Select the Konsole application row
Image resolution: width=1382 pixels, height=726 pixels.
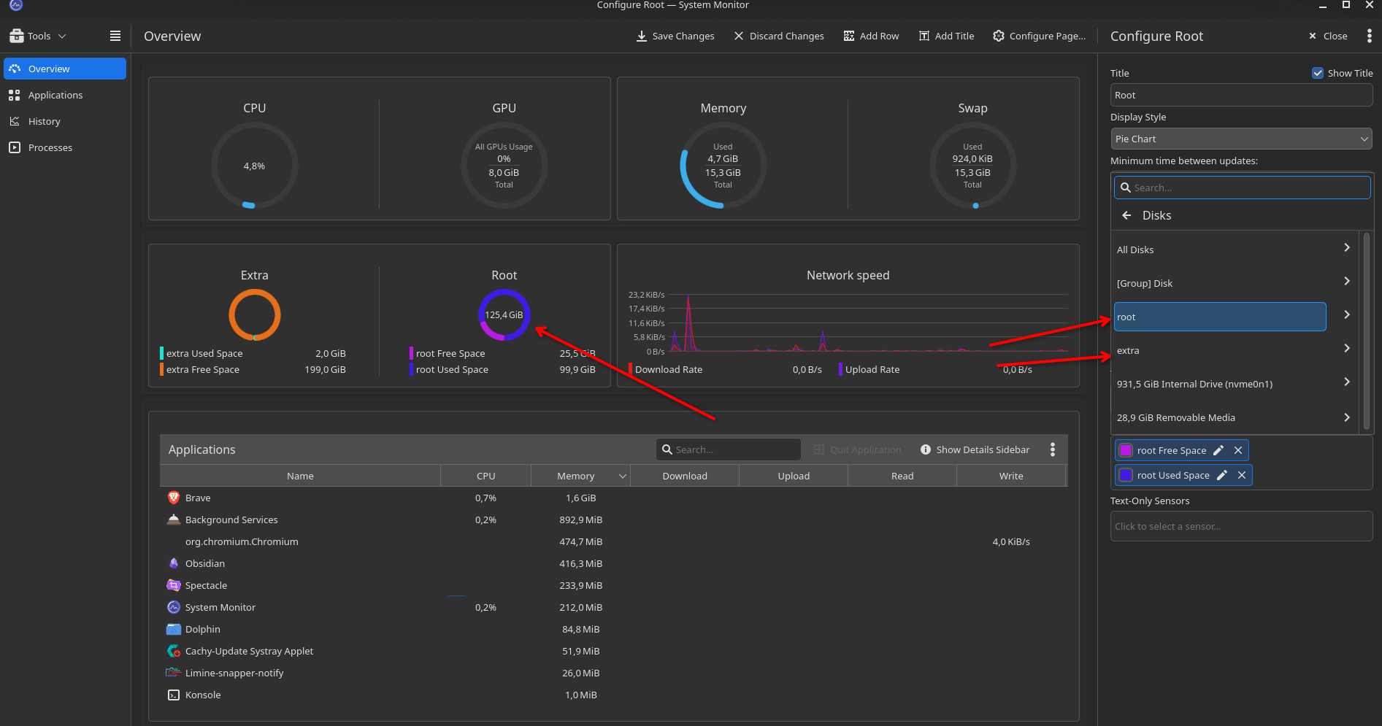pos(613,695)
